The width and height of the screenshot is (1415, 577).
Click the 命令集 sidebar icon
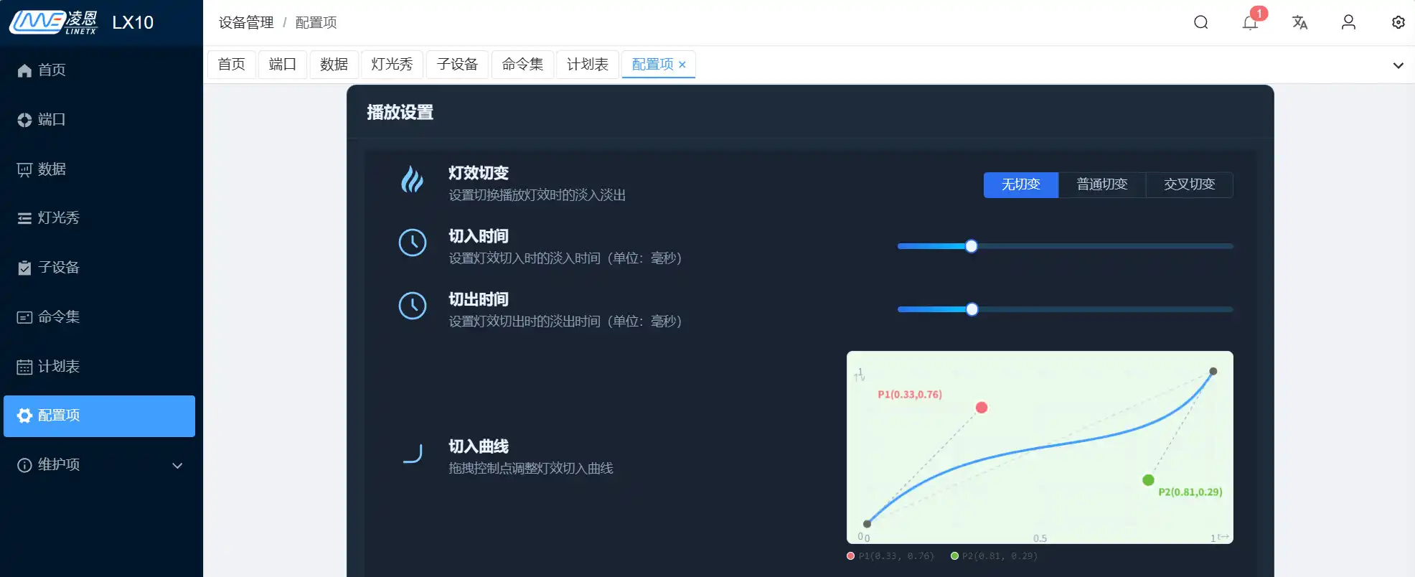coord(24,317)
